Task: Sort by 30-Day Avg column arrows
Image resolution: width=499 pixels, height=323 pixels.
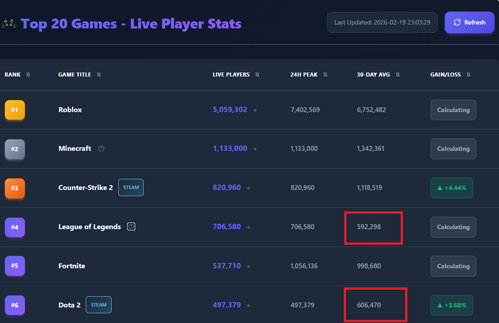Action: coord(398,75)
